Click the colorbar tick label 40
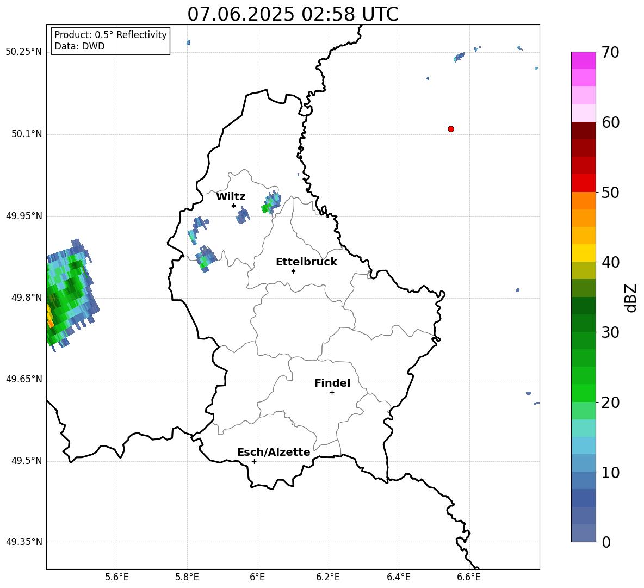This screenshot has width=644, height=588. coord(610,262)
